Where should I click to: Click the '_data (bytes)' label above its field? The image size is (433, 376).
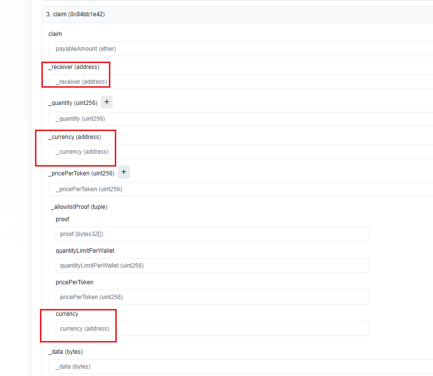tap(66, 352)
